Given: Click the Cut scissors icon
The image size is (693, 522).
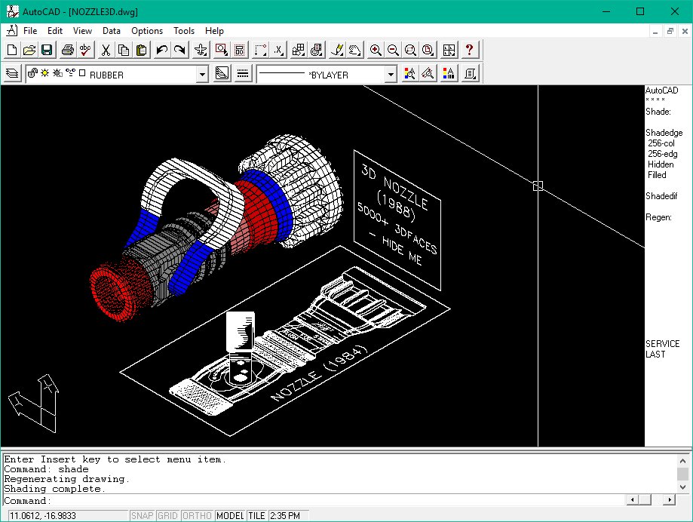Looking at the screenshot, I should click(106, 50).
